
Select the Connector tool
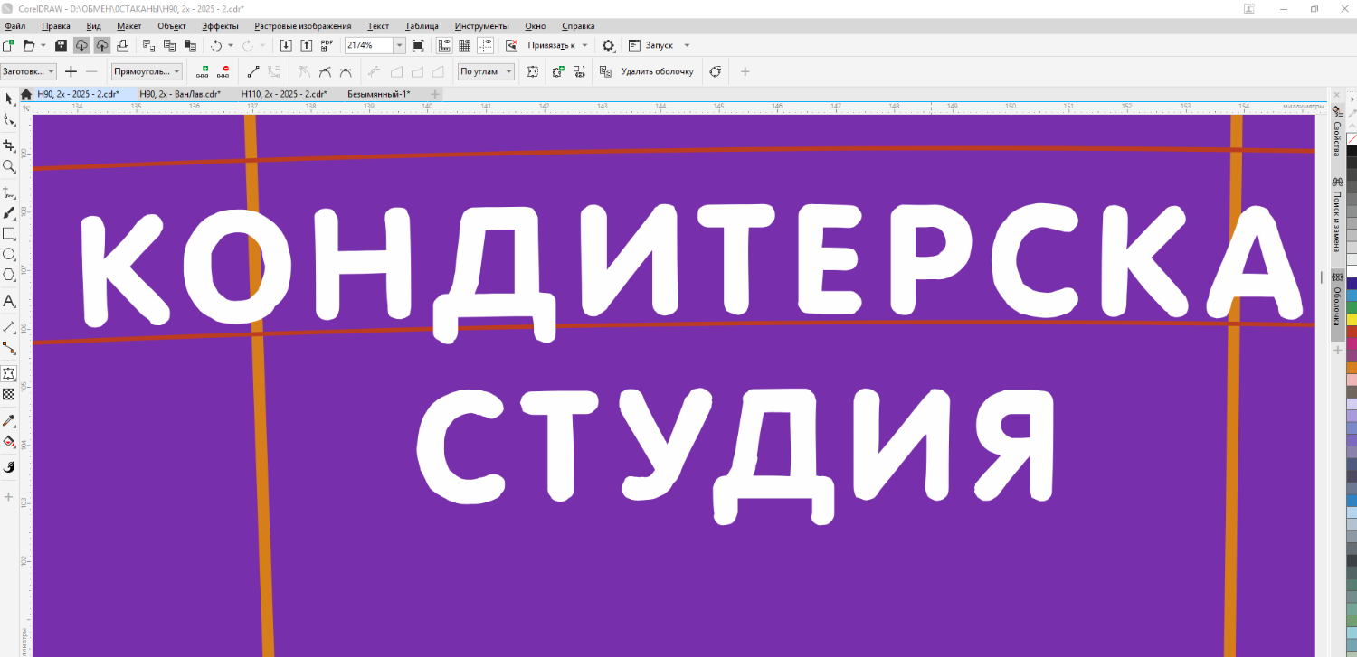pyautogui.click(x=9, y=348)
